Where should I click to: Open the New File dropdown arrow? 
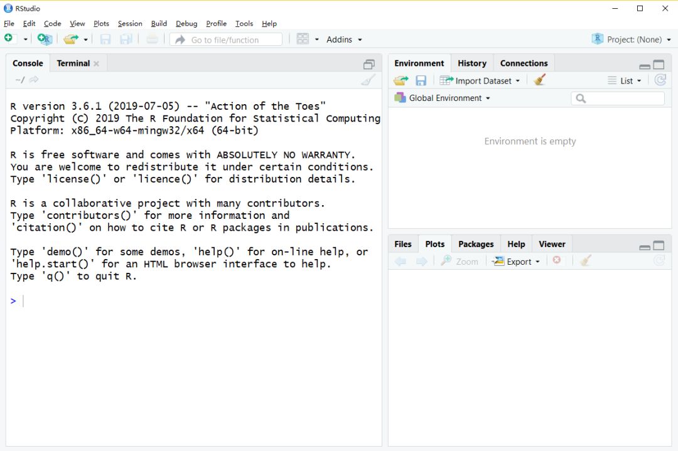pyautogui.click(x=26, y=40)
